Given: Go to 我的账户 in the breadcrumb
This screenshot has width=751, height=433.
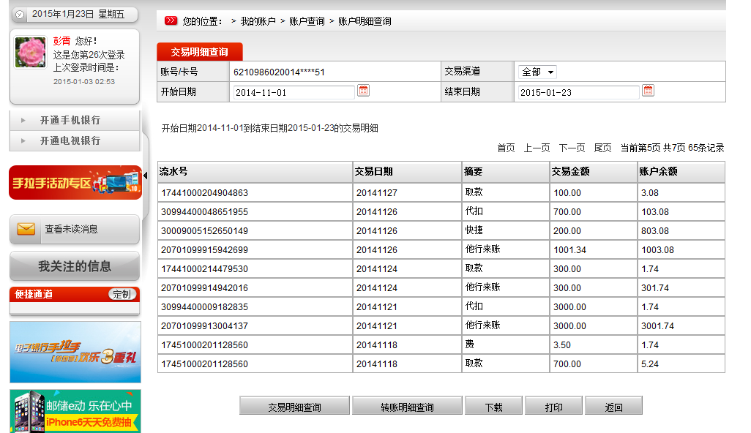Looking at the screenshot, I should tap(258, 21).
